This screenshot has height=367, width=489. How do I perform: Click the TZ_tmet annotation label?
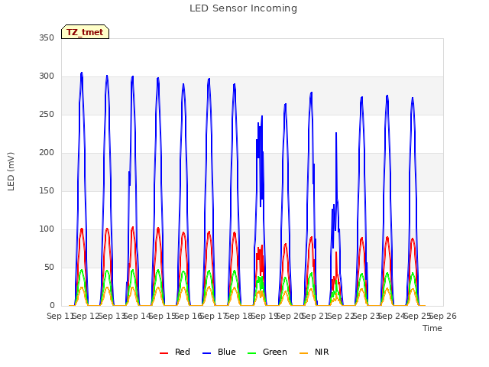point(85,32)
